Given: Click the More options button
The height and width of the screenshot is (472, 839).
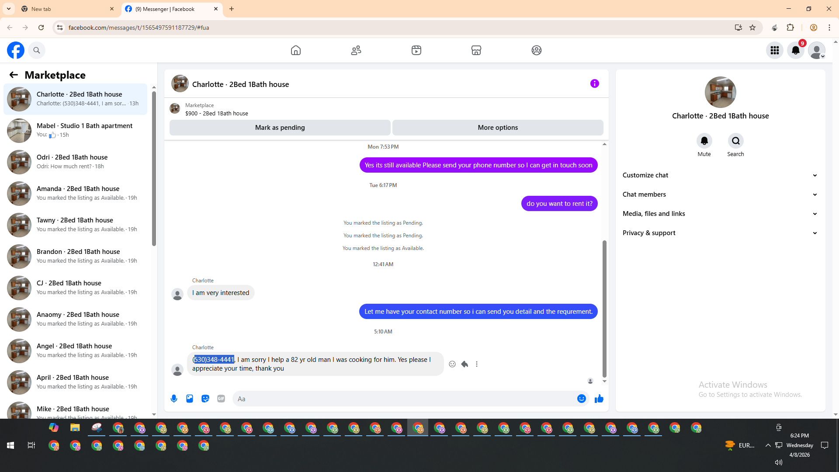Looking at the screenshot, I should 498,128.
